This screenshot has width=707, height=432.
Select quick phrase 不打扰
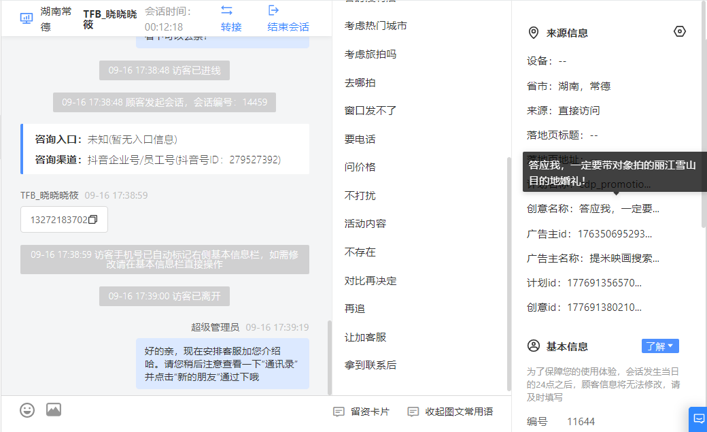[360, 196]
